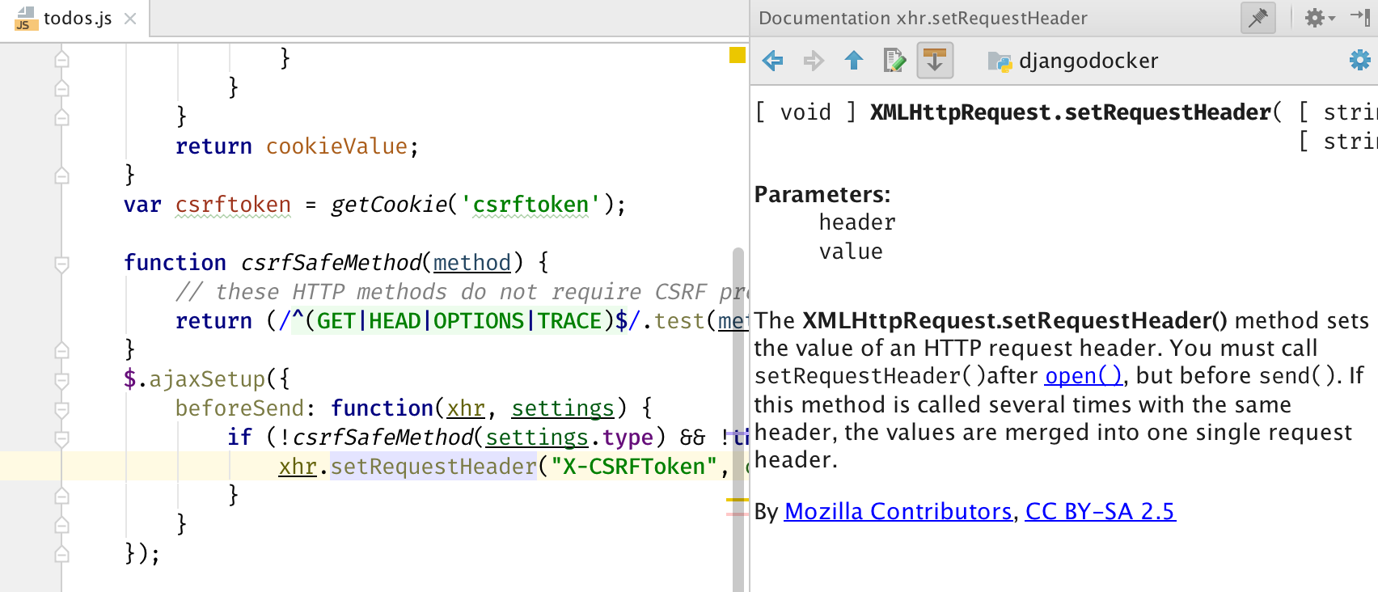Screen dimensions: 1378x592
Task: Click the edit source pencil icon
Action: coord(894,61)
